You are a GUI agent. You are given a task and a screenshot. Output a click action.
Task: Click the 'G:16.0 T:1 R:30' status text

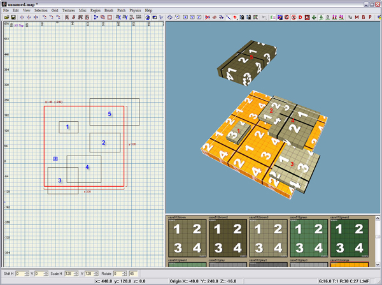[x=344, y=281]
